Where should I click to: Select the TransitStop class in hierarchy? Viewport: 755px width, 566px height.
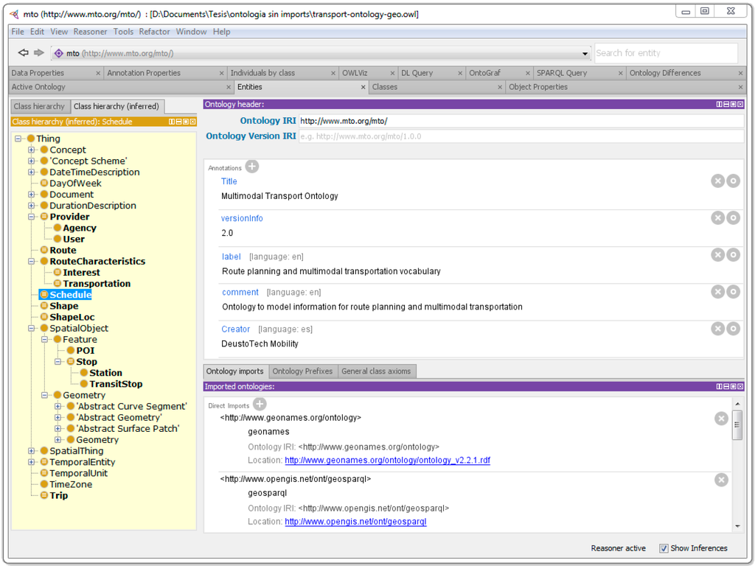(x=116, y=384)
